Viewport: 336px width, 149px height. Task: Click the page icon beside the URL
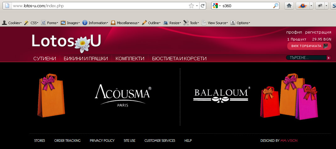point(7,6)
